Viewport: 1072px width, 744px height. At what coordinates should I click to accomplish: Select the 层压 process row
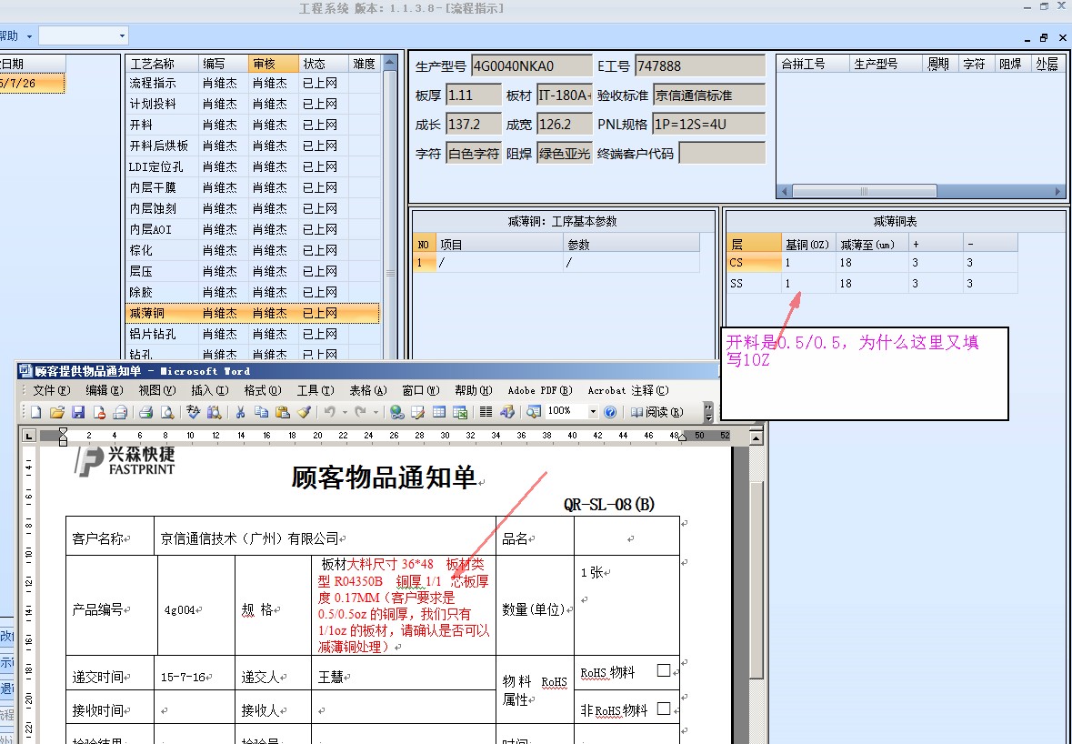(x=252, y=271)
